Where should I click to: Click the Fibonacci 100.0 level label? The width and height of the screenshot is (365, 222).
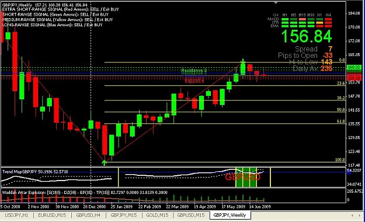click(340, 159)
